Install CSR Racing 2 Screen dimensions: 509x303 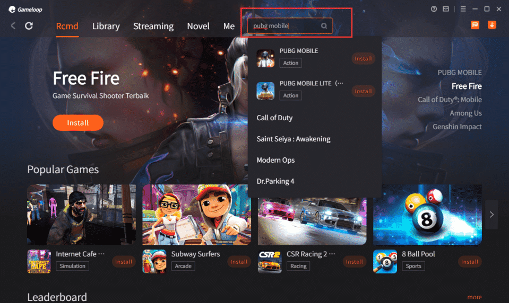(355, 262)
